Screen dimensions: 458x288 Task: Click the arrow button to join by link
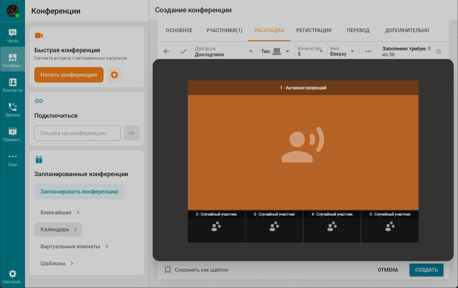132,133
